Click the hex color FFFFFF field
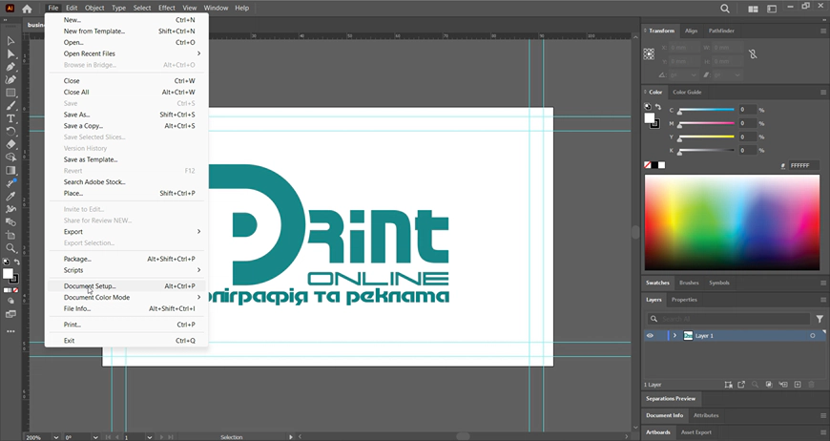Viewport: 830px width, 441px height. tap(803, 166)
